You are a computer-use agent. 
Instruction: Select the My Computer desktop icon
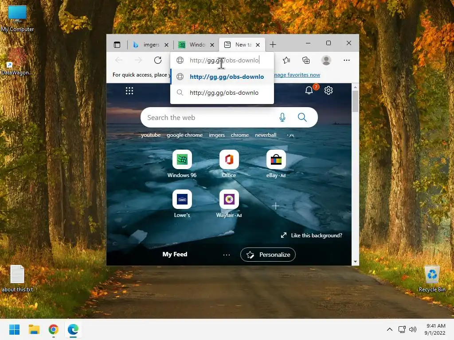point(17,18)
